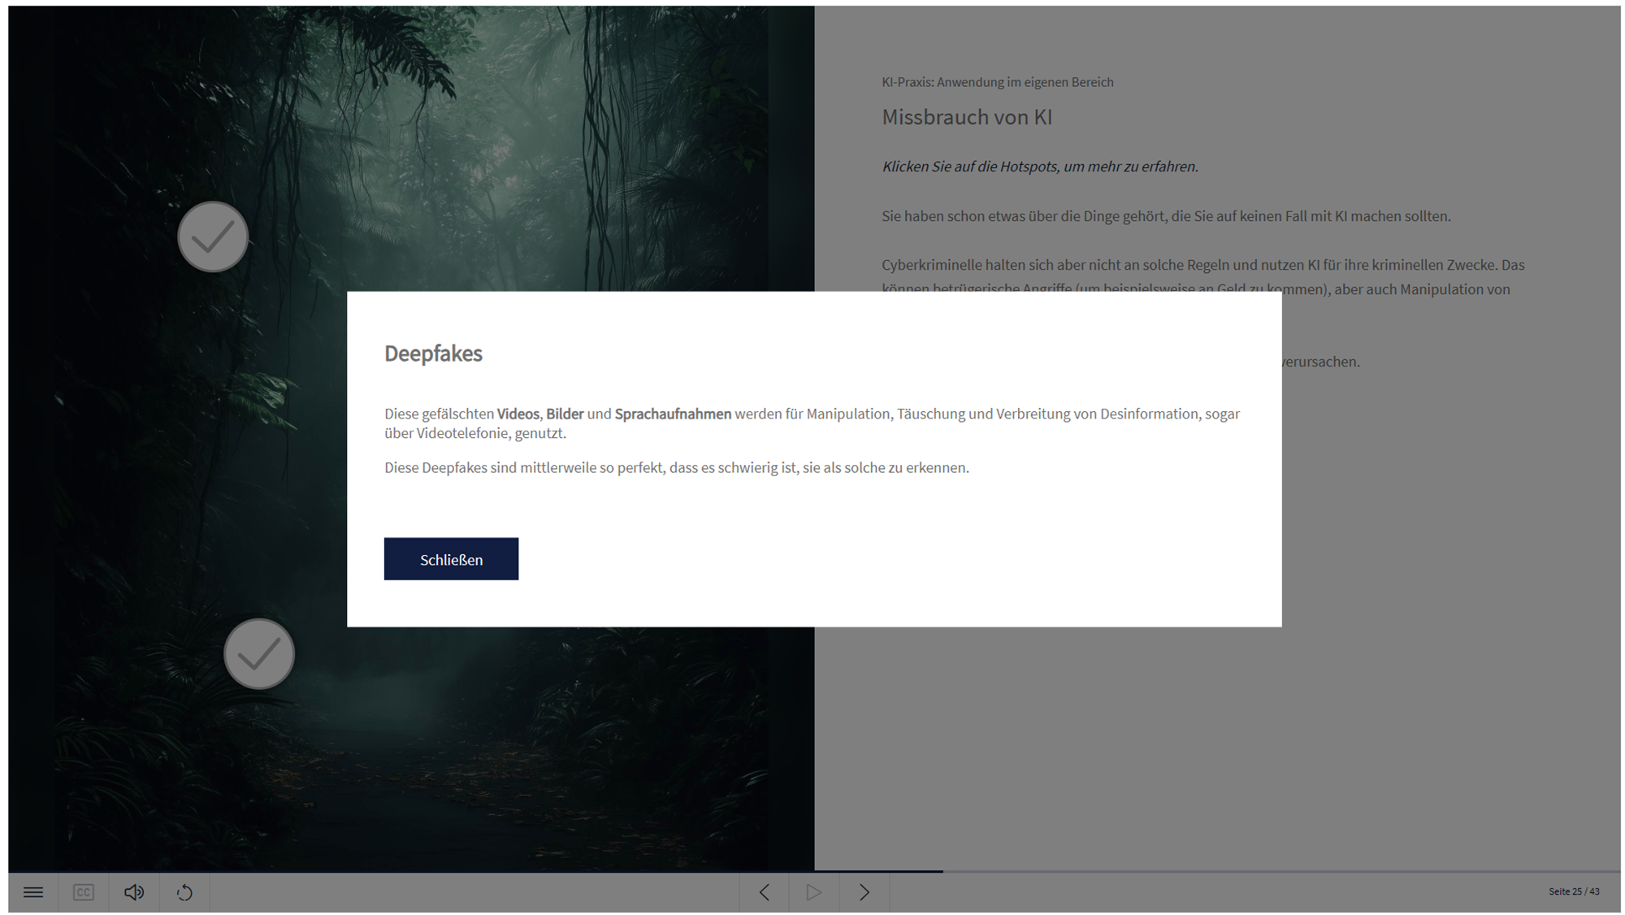The width and height of the screenshot is (1625, 915).
Task: Click the Seite 25 / 43 page indicator
Action: [x=1573, y=891]
